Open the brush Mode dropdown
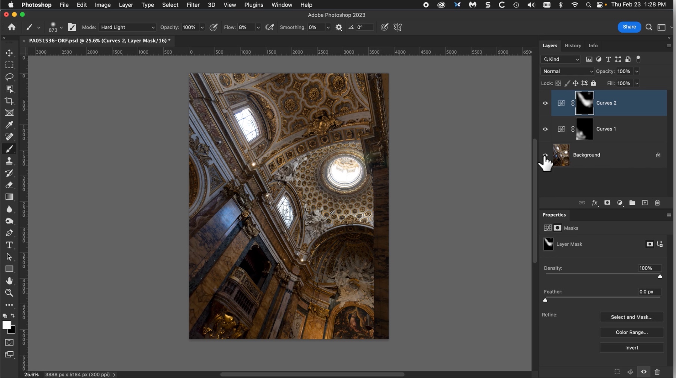This screenshot has width=676, height=378. (x=127, y=27)
